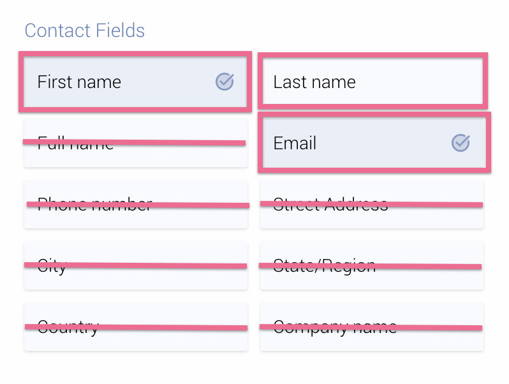The width and height of the screenshot is (509, 384).
Task: Click the pink strikethrough line over Phone number
Action: pos(137,204)
